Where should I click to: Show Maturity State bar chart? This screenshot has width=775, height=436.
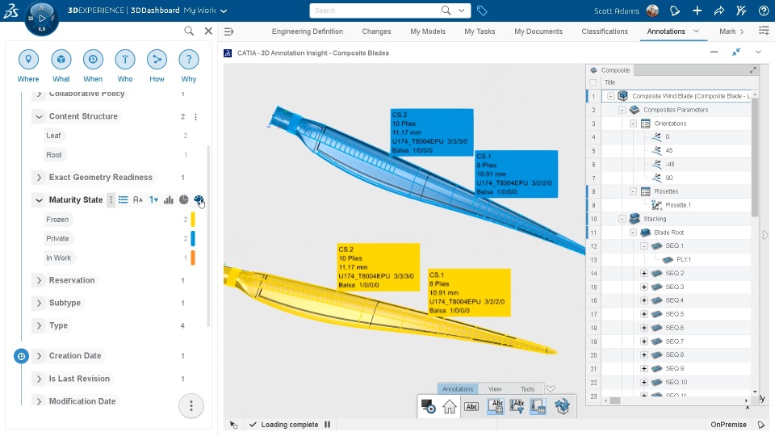point(169,199)
